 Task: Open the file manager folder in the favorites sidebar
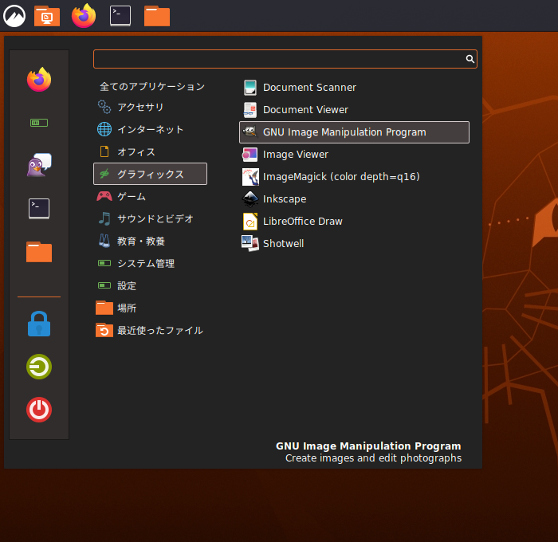39,252
